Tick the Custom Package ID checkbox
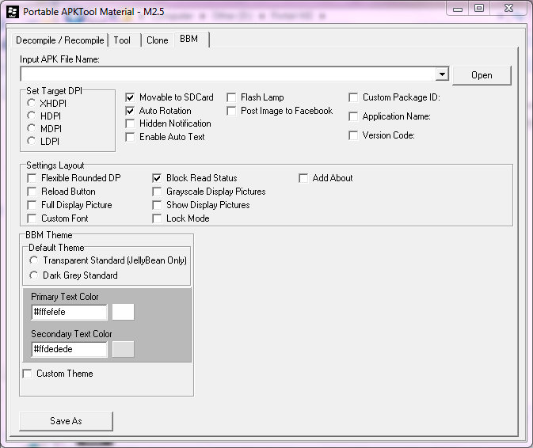The image size is (533, 448). pyautogui.click(x=353, y=97)
